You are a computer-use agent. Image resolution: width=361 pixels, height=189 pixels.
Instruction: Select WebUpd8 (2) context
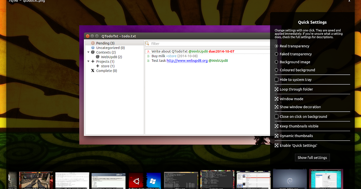(x=112, y=57)
